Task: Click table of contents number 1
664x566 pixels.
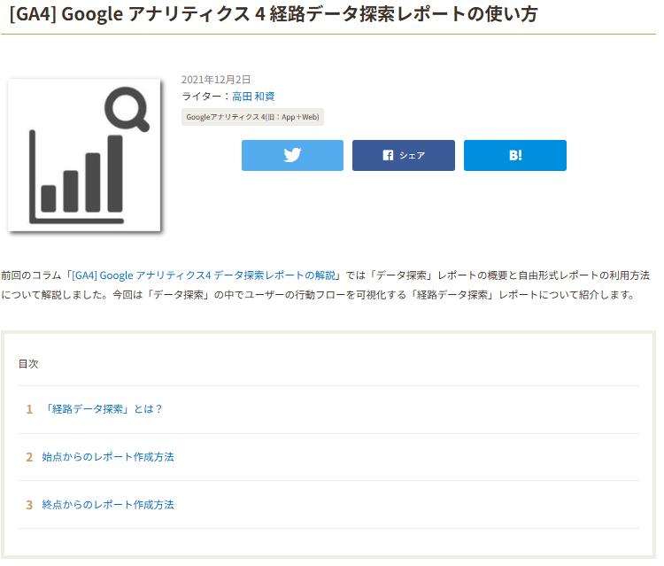Action: pyautogui.click(x=29, y=409)
